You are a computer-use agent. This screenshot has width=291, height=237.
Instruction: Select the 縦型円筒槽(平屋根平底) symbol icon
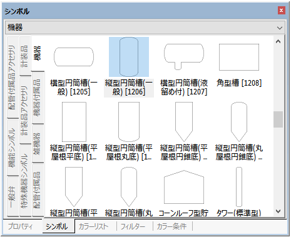74,122
